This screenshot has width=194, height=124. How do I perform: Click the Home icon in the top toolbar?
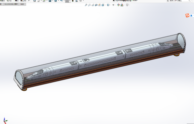tap(34, 1)
